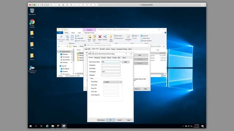234x131 pixels.
Task: Open File Explorer from the taskbar
Action: (53, 126)
